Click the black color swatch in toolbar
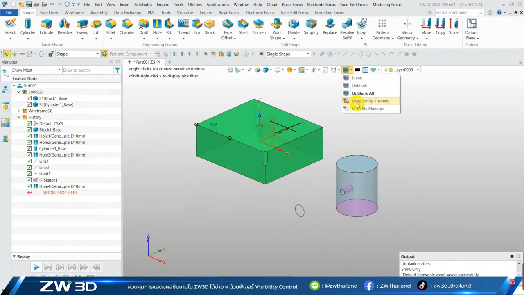This screenshot has width=524, height=295. point(357,70)
